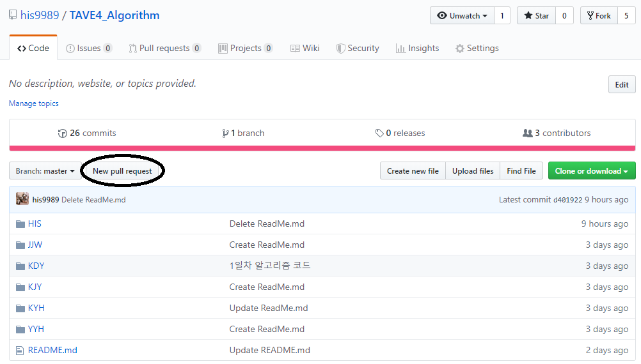Screen dimensions: 641x364
Task: Click the YYH folder icon
Action: pyautogui.click(x=20, y=330)
